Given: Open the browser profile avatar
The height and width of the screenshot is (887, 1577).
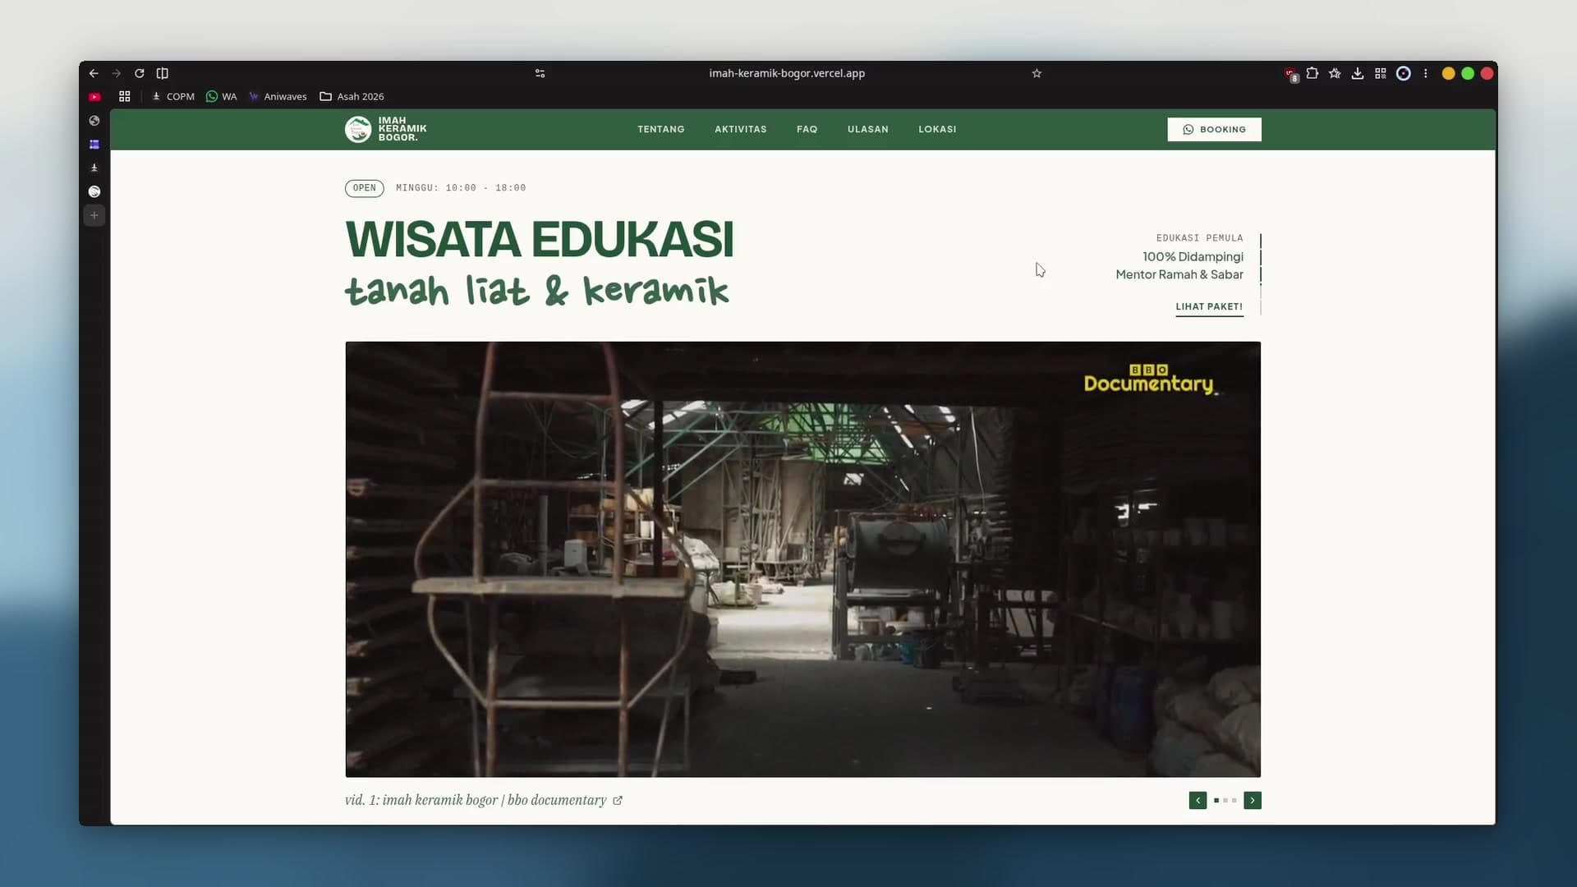Looking at the screenshot, I should [1404, 73].
